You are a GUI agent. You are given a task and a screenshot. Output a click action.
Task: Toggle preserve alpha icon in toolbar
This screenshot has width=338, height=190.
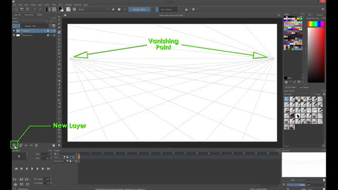click(119, 9)
